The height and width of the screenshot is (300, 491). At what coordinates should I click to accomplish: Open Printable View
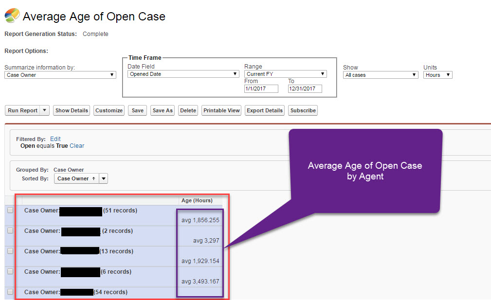(221, 110)
